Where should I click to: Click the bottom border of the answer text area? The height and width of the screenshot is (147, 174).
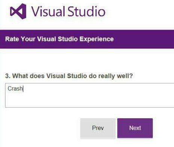point(89,107)
